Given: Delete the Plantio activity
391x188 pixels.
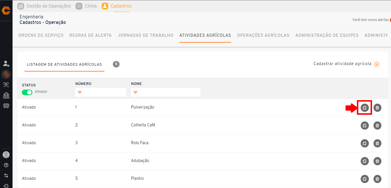Looking at the screenshot, I should pos(377,179).
